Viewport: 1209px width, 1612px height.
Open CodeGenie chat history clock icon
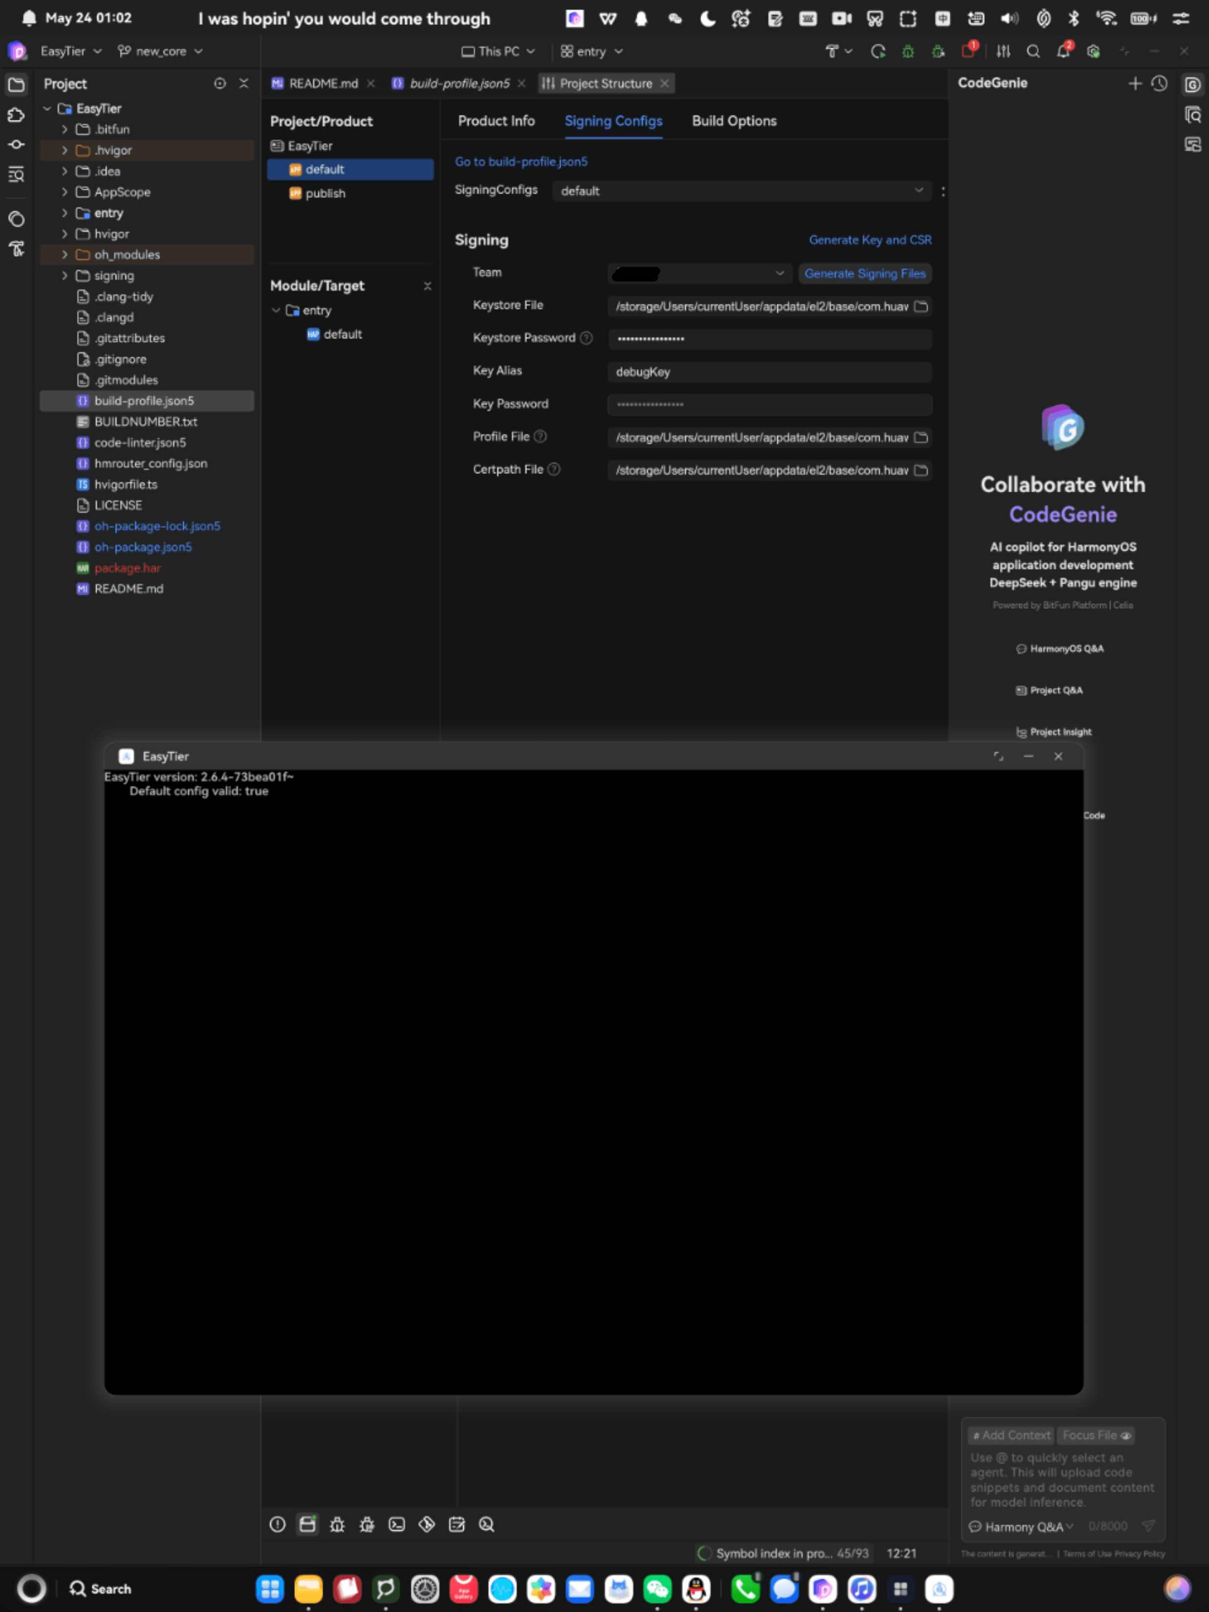click(x=1160, y=84)
